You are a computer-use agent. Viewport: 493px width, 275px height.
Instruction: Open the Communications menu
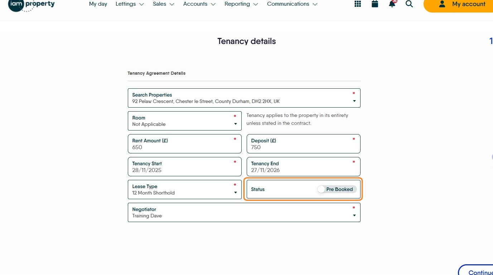point(292,4)
